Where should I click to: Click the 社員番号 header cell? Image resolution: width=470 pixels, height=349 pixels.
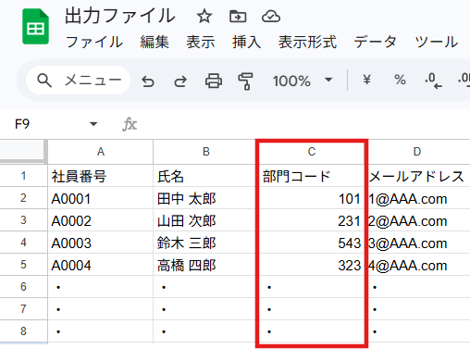(x=101, y=176)
